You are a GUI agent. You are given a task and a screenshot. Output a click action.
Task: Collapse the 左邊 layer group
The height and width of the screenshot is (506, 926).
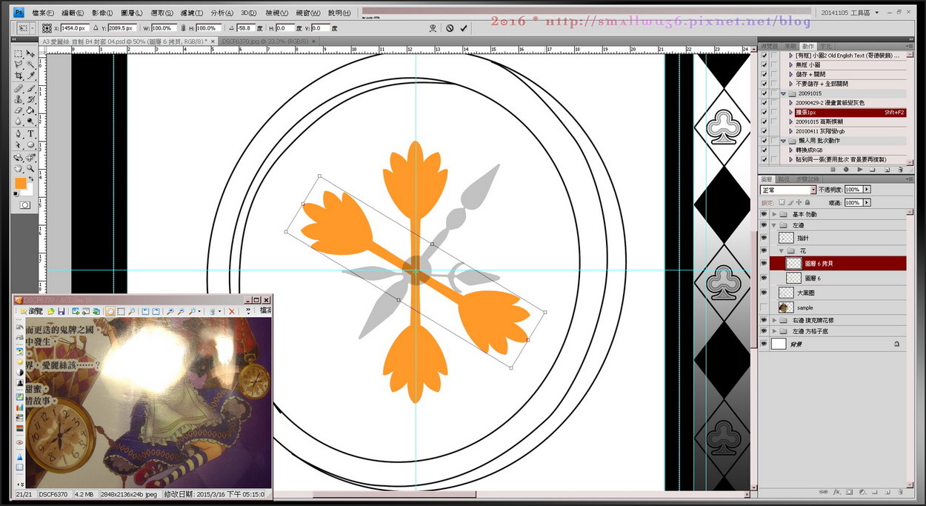[x=775, y=224]
